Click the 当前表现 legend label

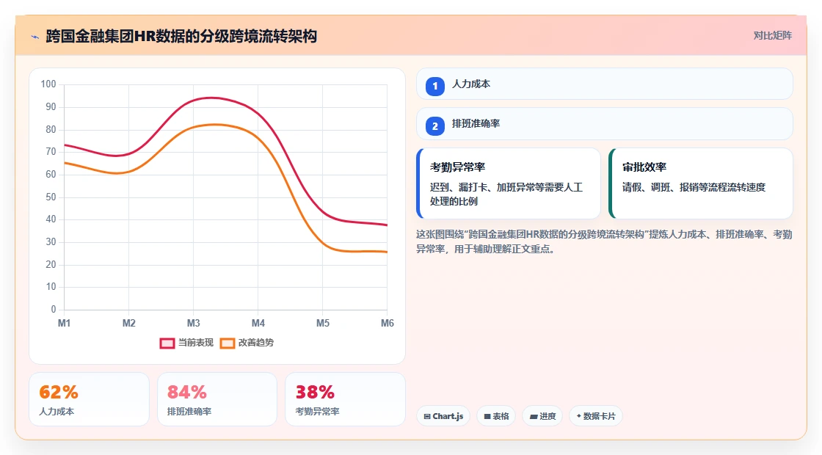click(195, 343)
